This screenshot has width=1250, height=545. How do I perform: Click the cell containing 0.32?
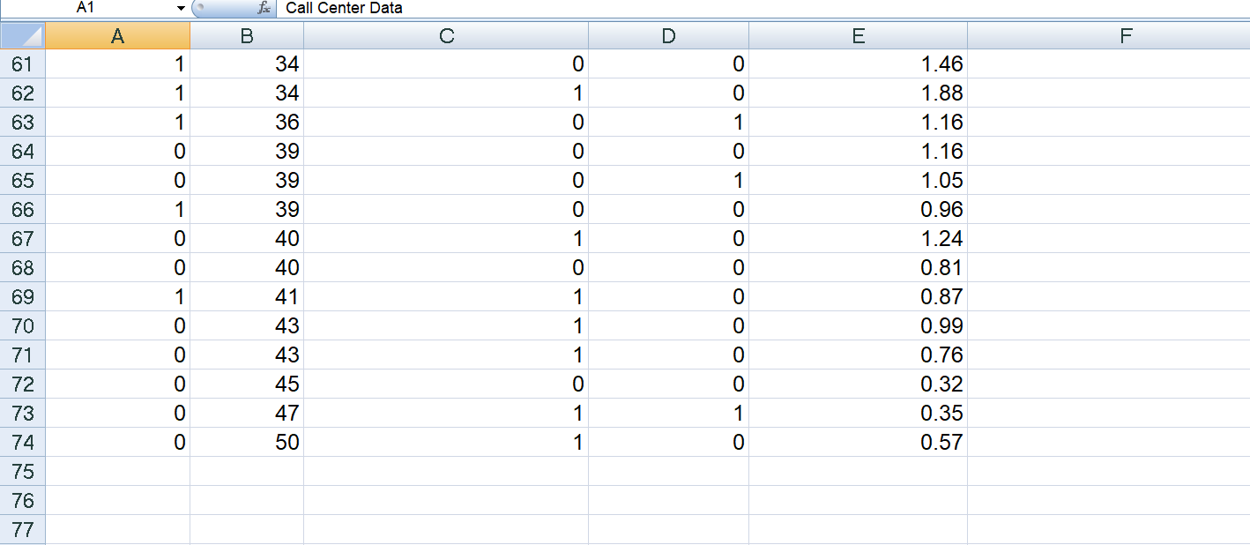(x=858, y=384)
